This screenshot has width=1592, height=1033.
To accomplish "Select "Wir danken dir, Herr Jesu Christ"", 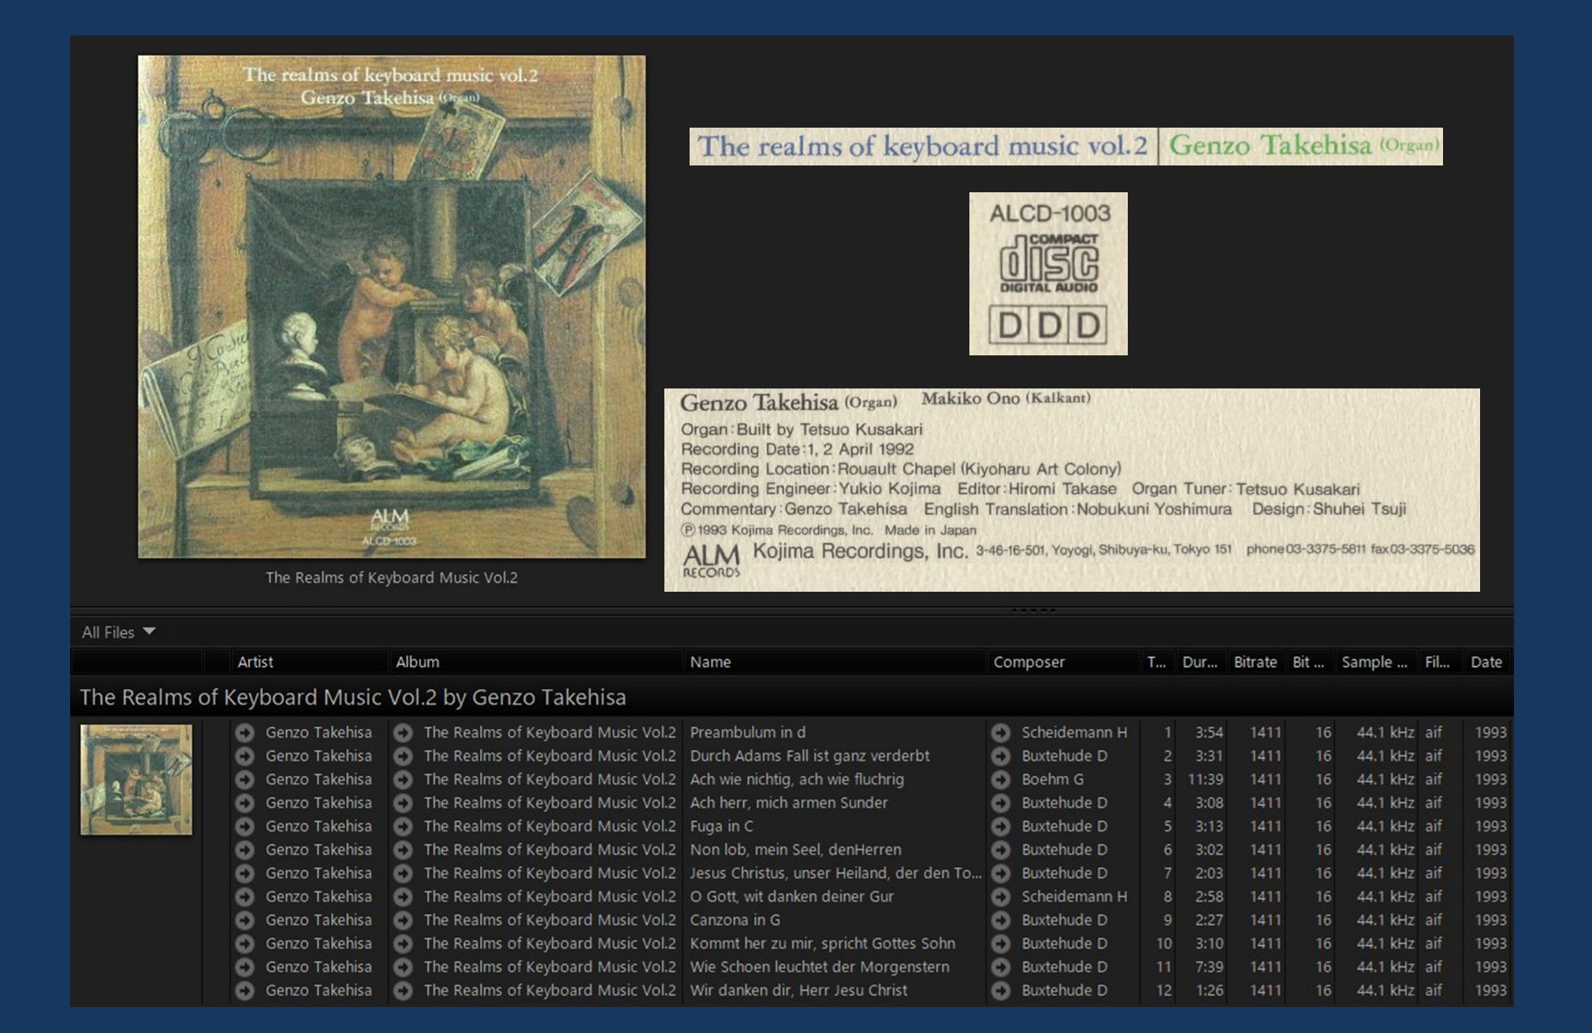I will [798, 990].
